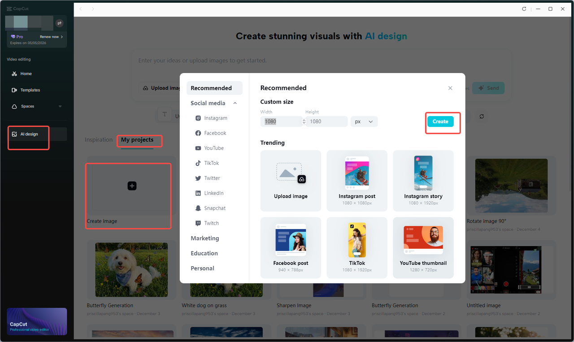The image size is (574, 342).
Task: Switch to the Inspiration tab
Action: pos(99,139)
